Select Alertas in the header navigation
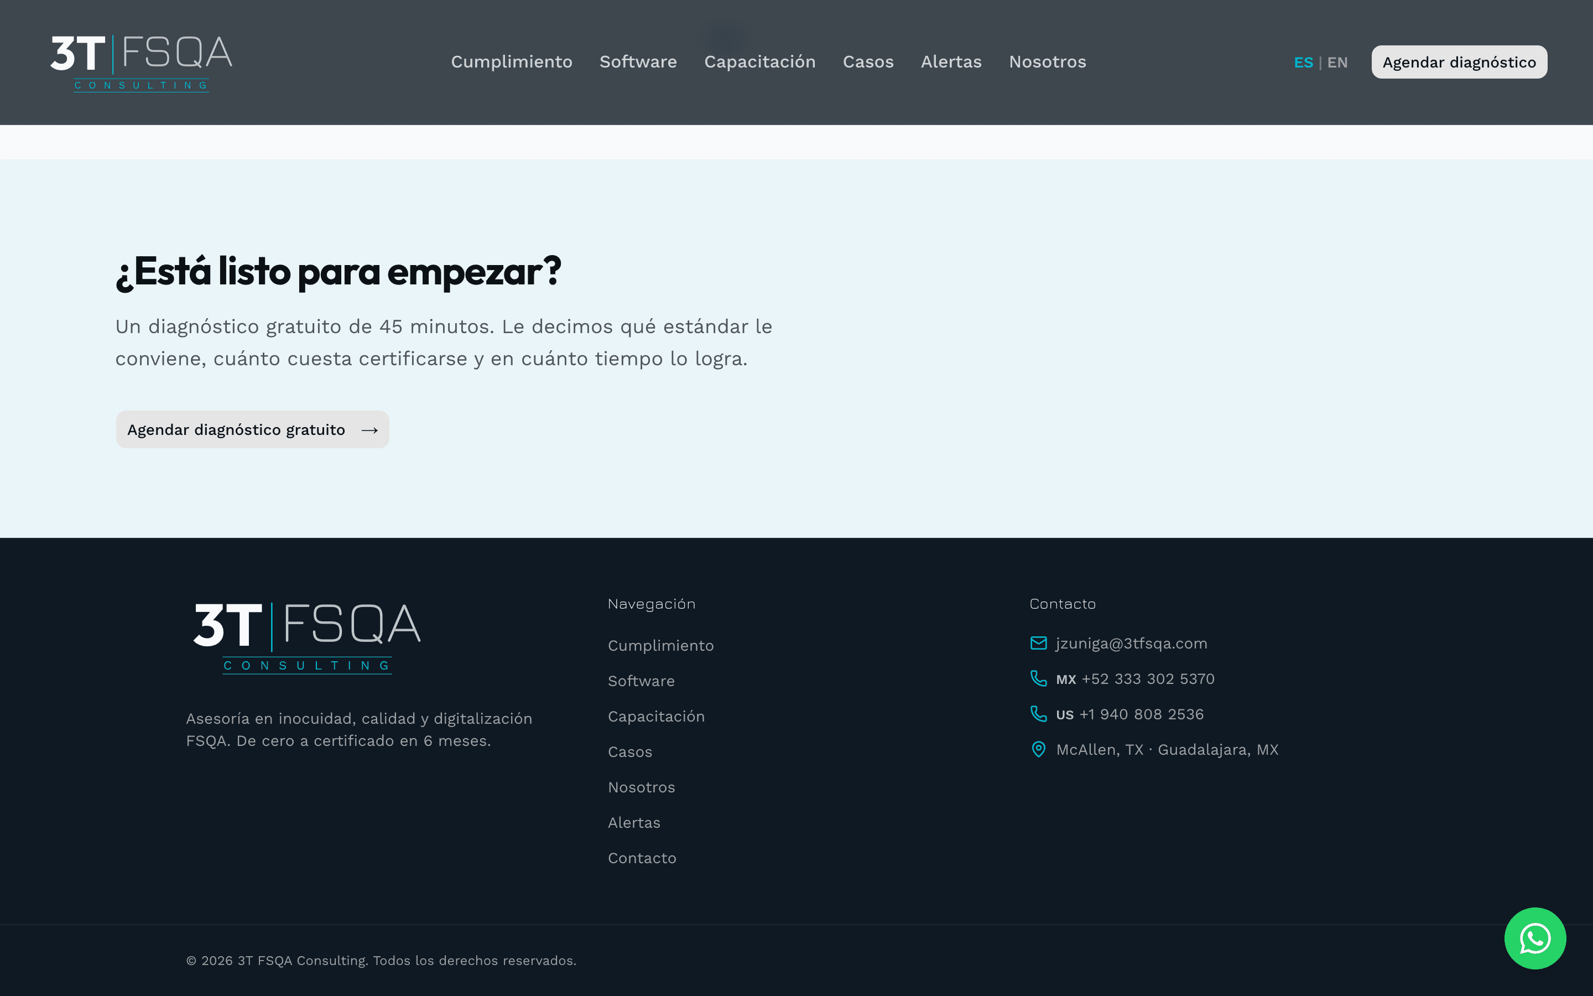 (x=951, y=62)
